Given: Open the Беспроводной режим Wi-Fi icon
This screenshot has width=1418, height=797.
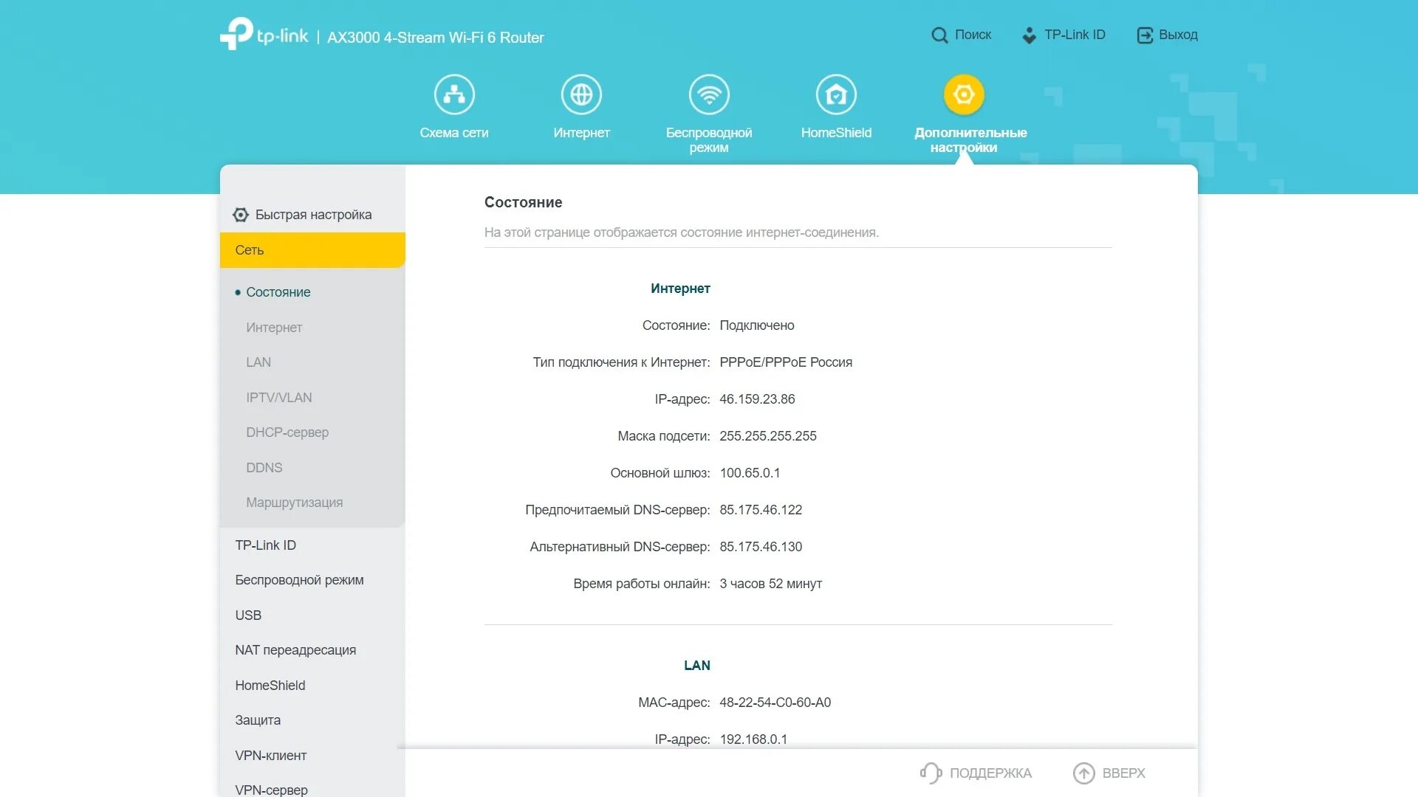Looking at the screenshot, I should click(709, 94).
